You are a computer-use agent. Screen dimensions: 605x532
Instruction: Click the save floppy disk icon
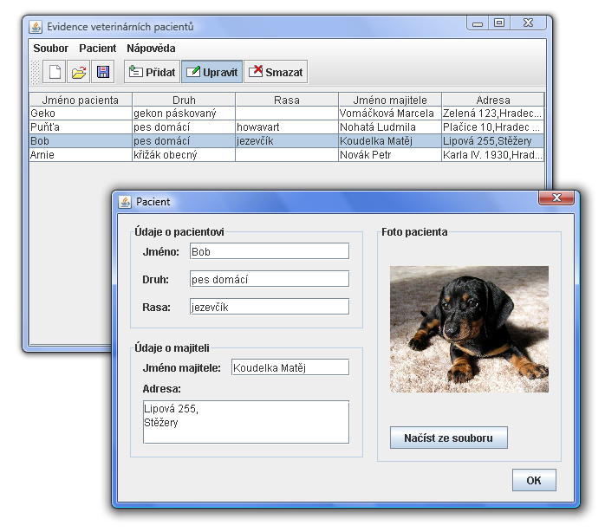tap(103, 72)
